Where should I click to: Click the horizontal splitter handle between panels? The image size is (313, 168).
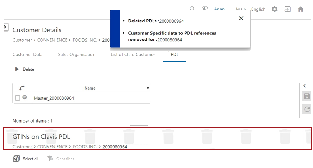(139, 125)
